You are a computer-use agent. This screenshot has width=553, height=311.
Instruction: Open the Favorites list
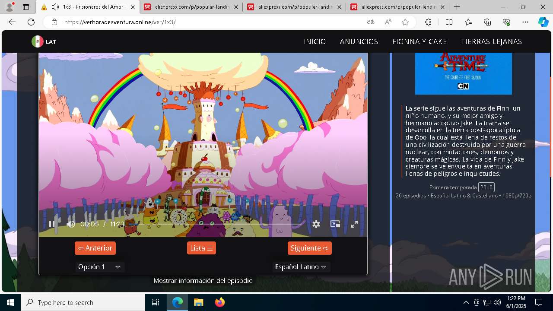tap(468, 22)
